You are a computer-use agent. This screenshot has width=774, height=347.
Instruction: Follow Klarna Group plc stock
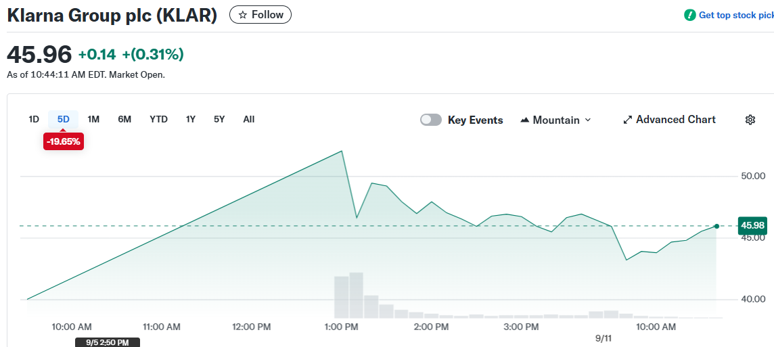(260, 15)
